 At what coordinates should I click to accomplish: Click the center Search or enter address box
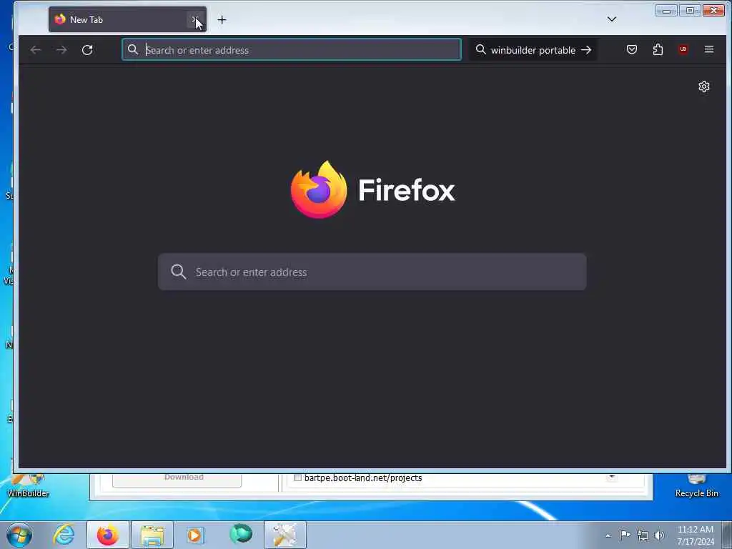[372, 272]
